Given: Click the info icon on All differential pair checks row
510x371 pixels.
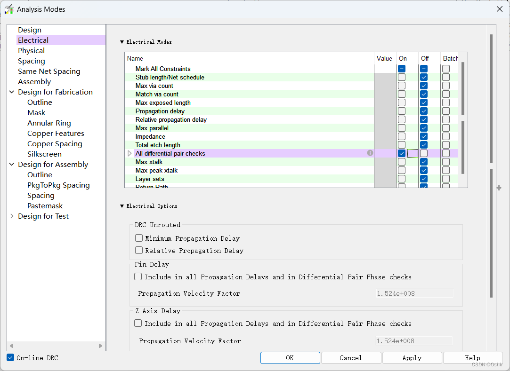Looking at the screenshot, I should [370, 153].
